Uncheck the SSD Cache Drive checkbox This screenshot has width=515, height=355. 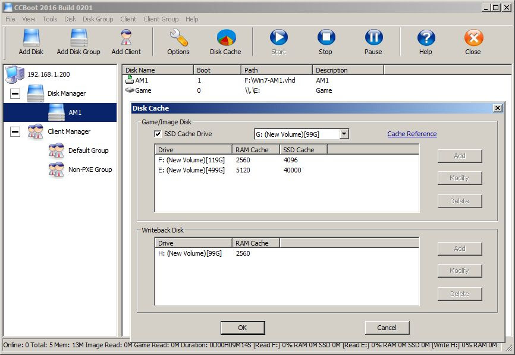pyautogui.click(x=158, y=134)
